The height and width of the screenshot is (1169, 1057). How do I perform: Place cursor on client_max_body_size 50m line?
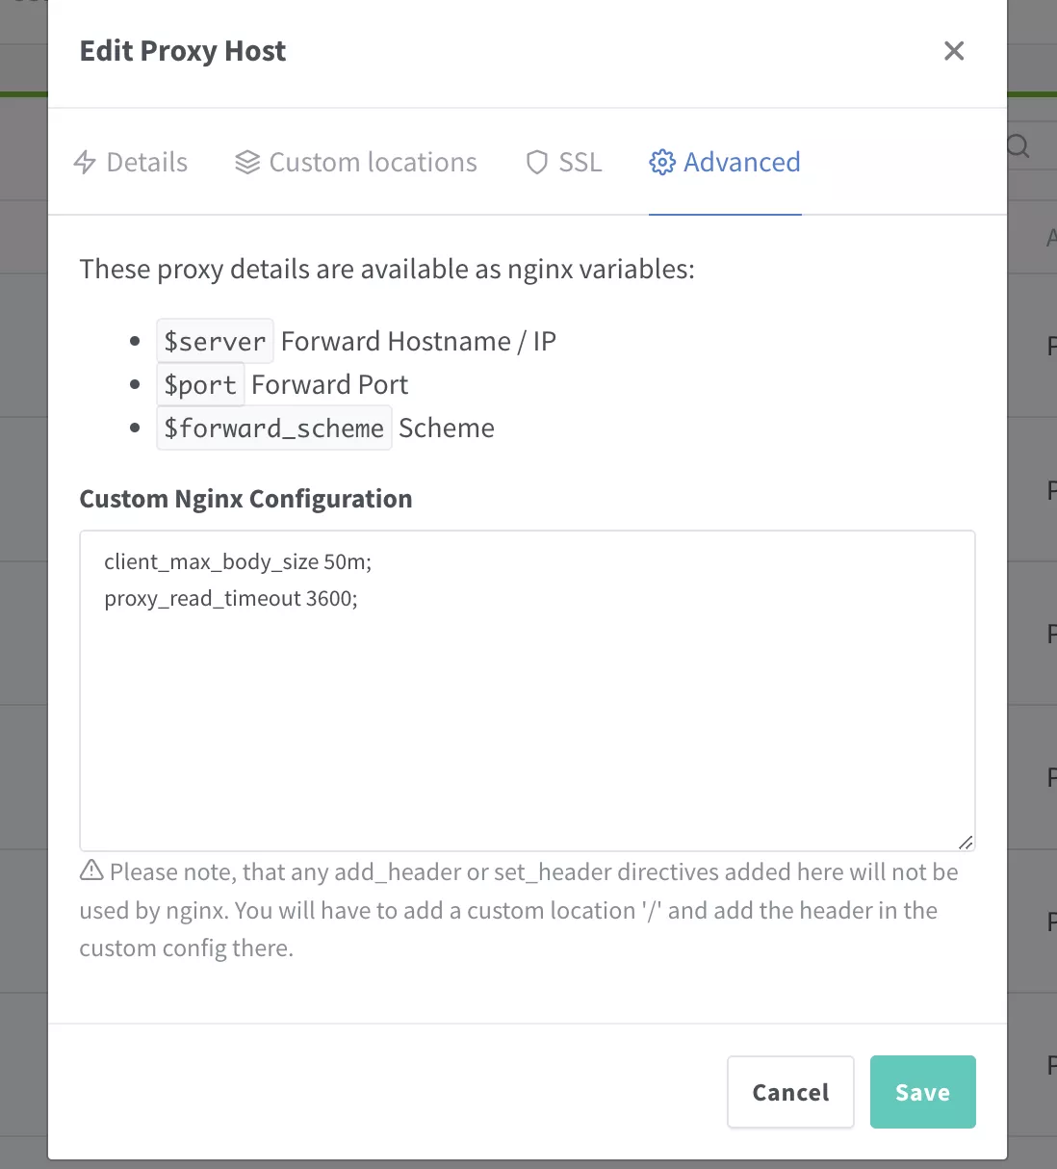coord(238,562)
